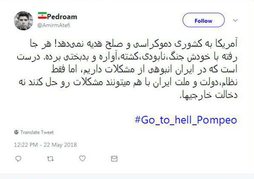
Task: Open the Pedroam profile avatar photo
Action: (x=24, y=21)
